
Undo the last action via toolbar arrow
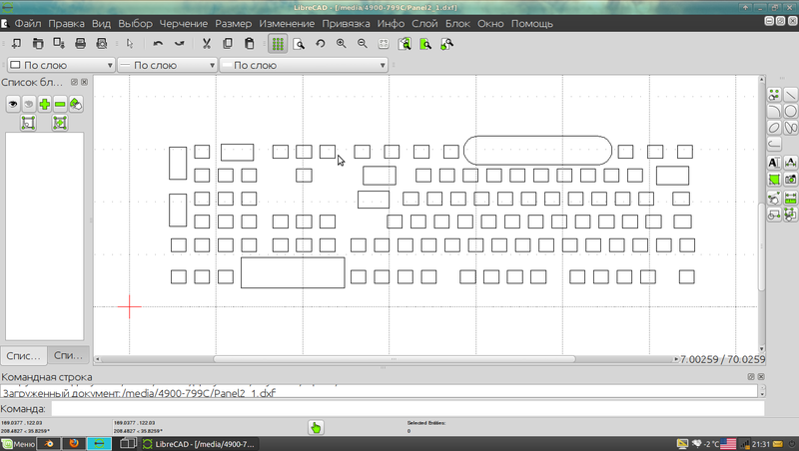tap(158, 43)
